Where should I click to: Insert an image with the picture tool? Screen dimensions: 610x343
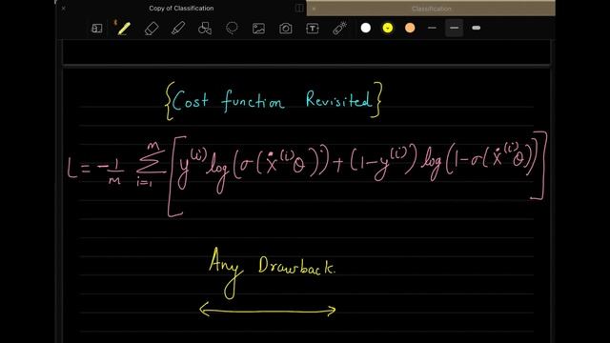point(258,29)
